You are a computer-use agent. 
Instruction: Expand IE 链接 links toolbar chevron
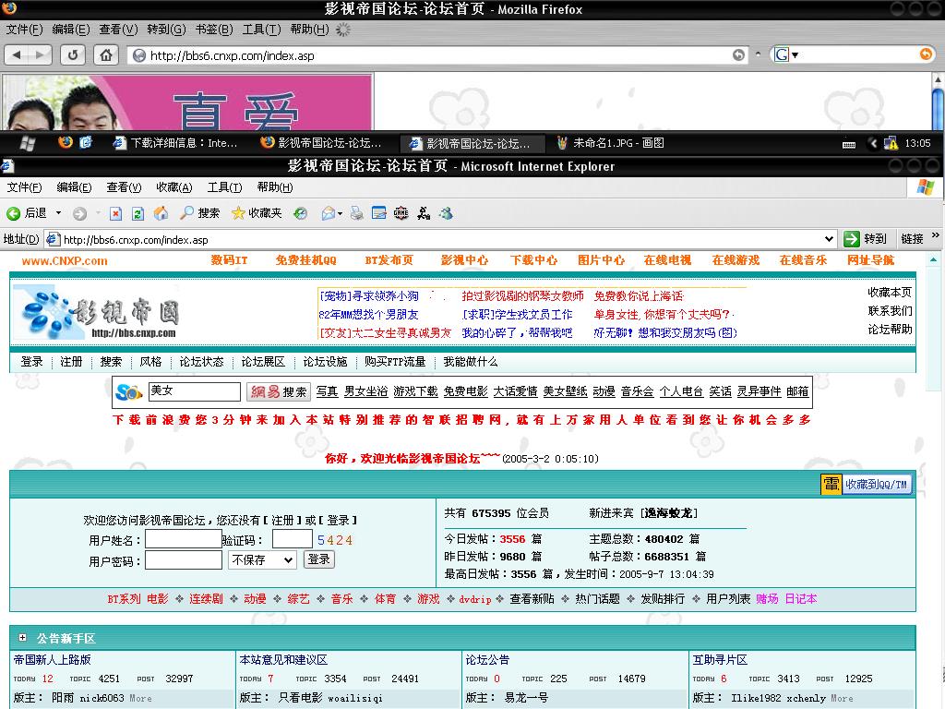936,235
